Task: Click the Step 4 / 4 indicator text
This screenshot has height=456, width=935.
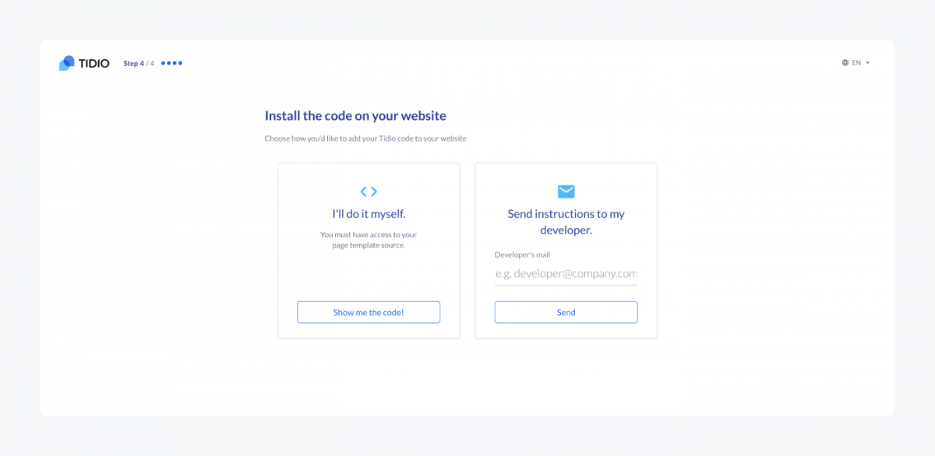Action: tap(139, 63)
